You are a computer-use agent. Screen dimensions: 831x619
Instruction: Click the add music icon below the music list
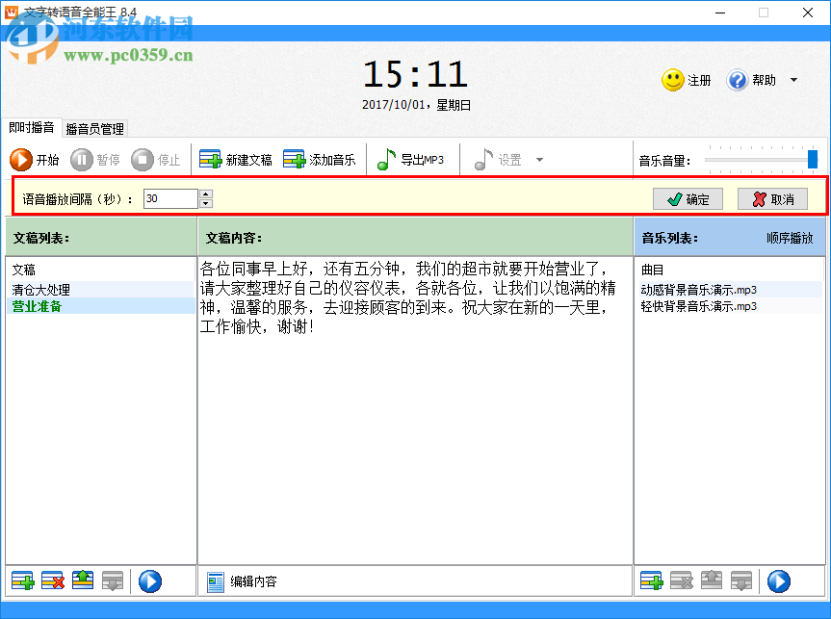652,580
